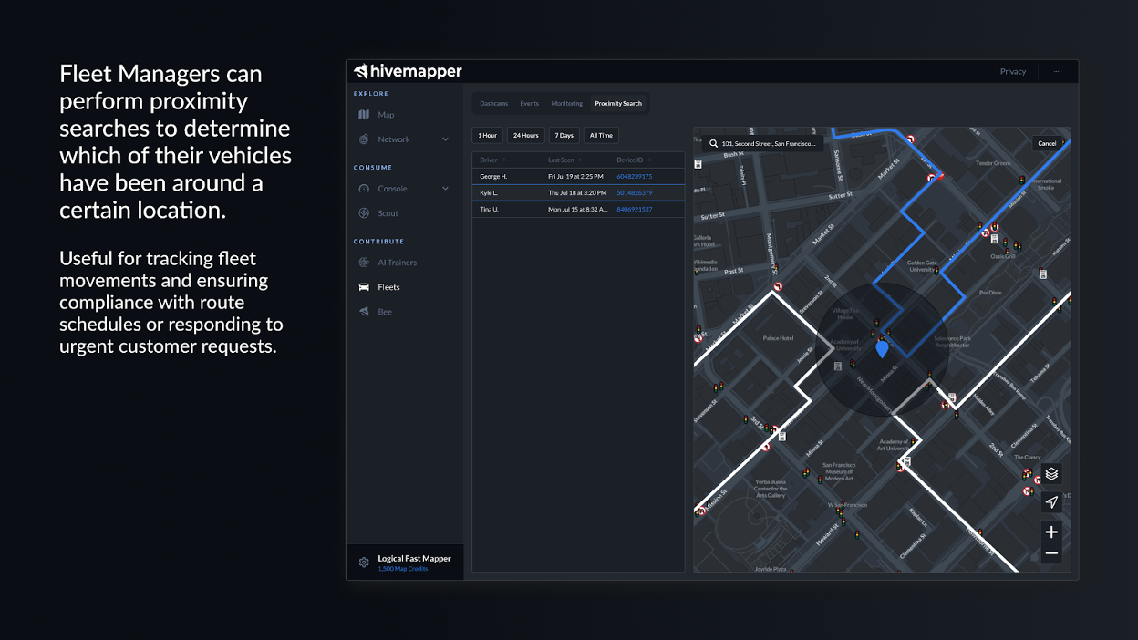Click 'Fri Jul 19 at 2:25 PM' cell
The width and height of the screenshot is (1138, 640).
click(x=576, y=176)
